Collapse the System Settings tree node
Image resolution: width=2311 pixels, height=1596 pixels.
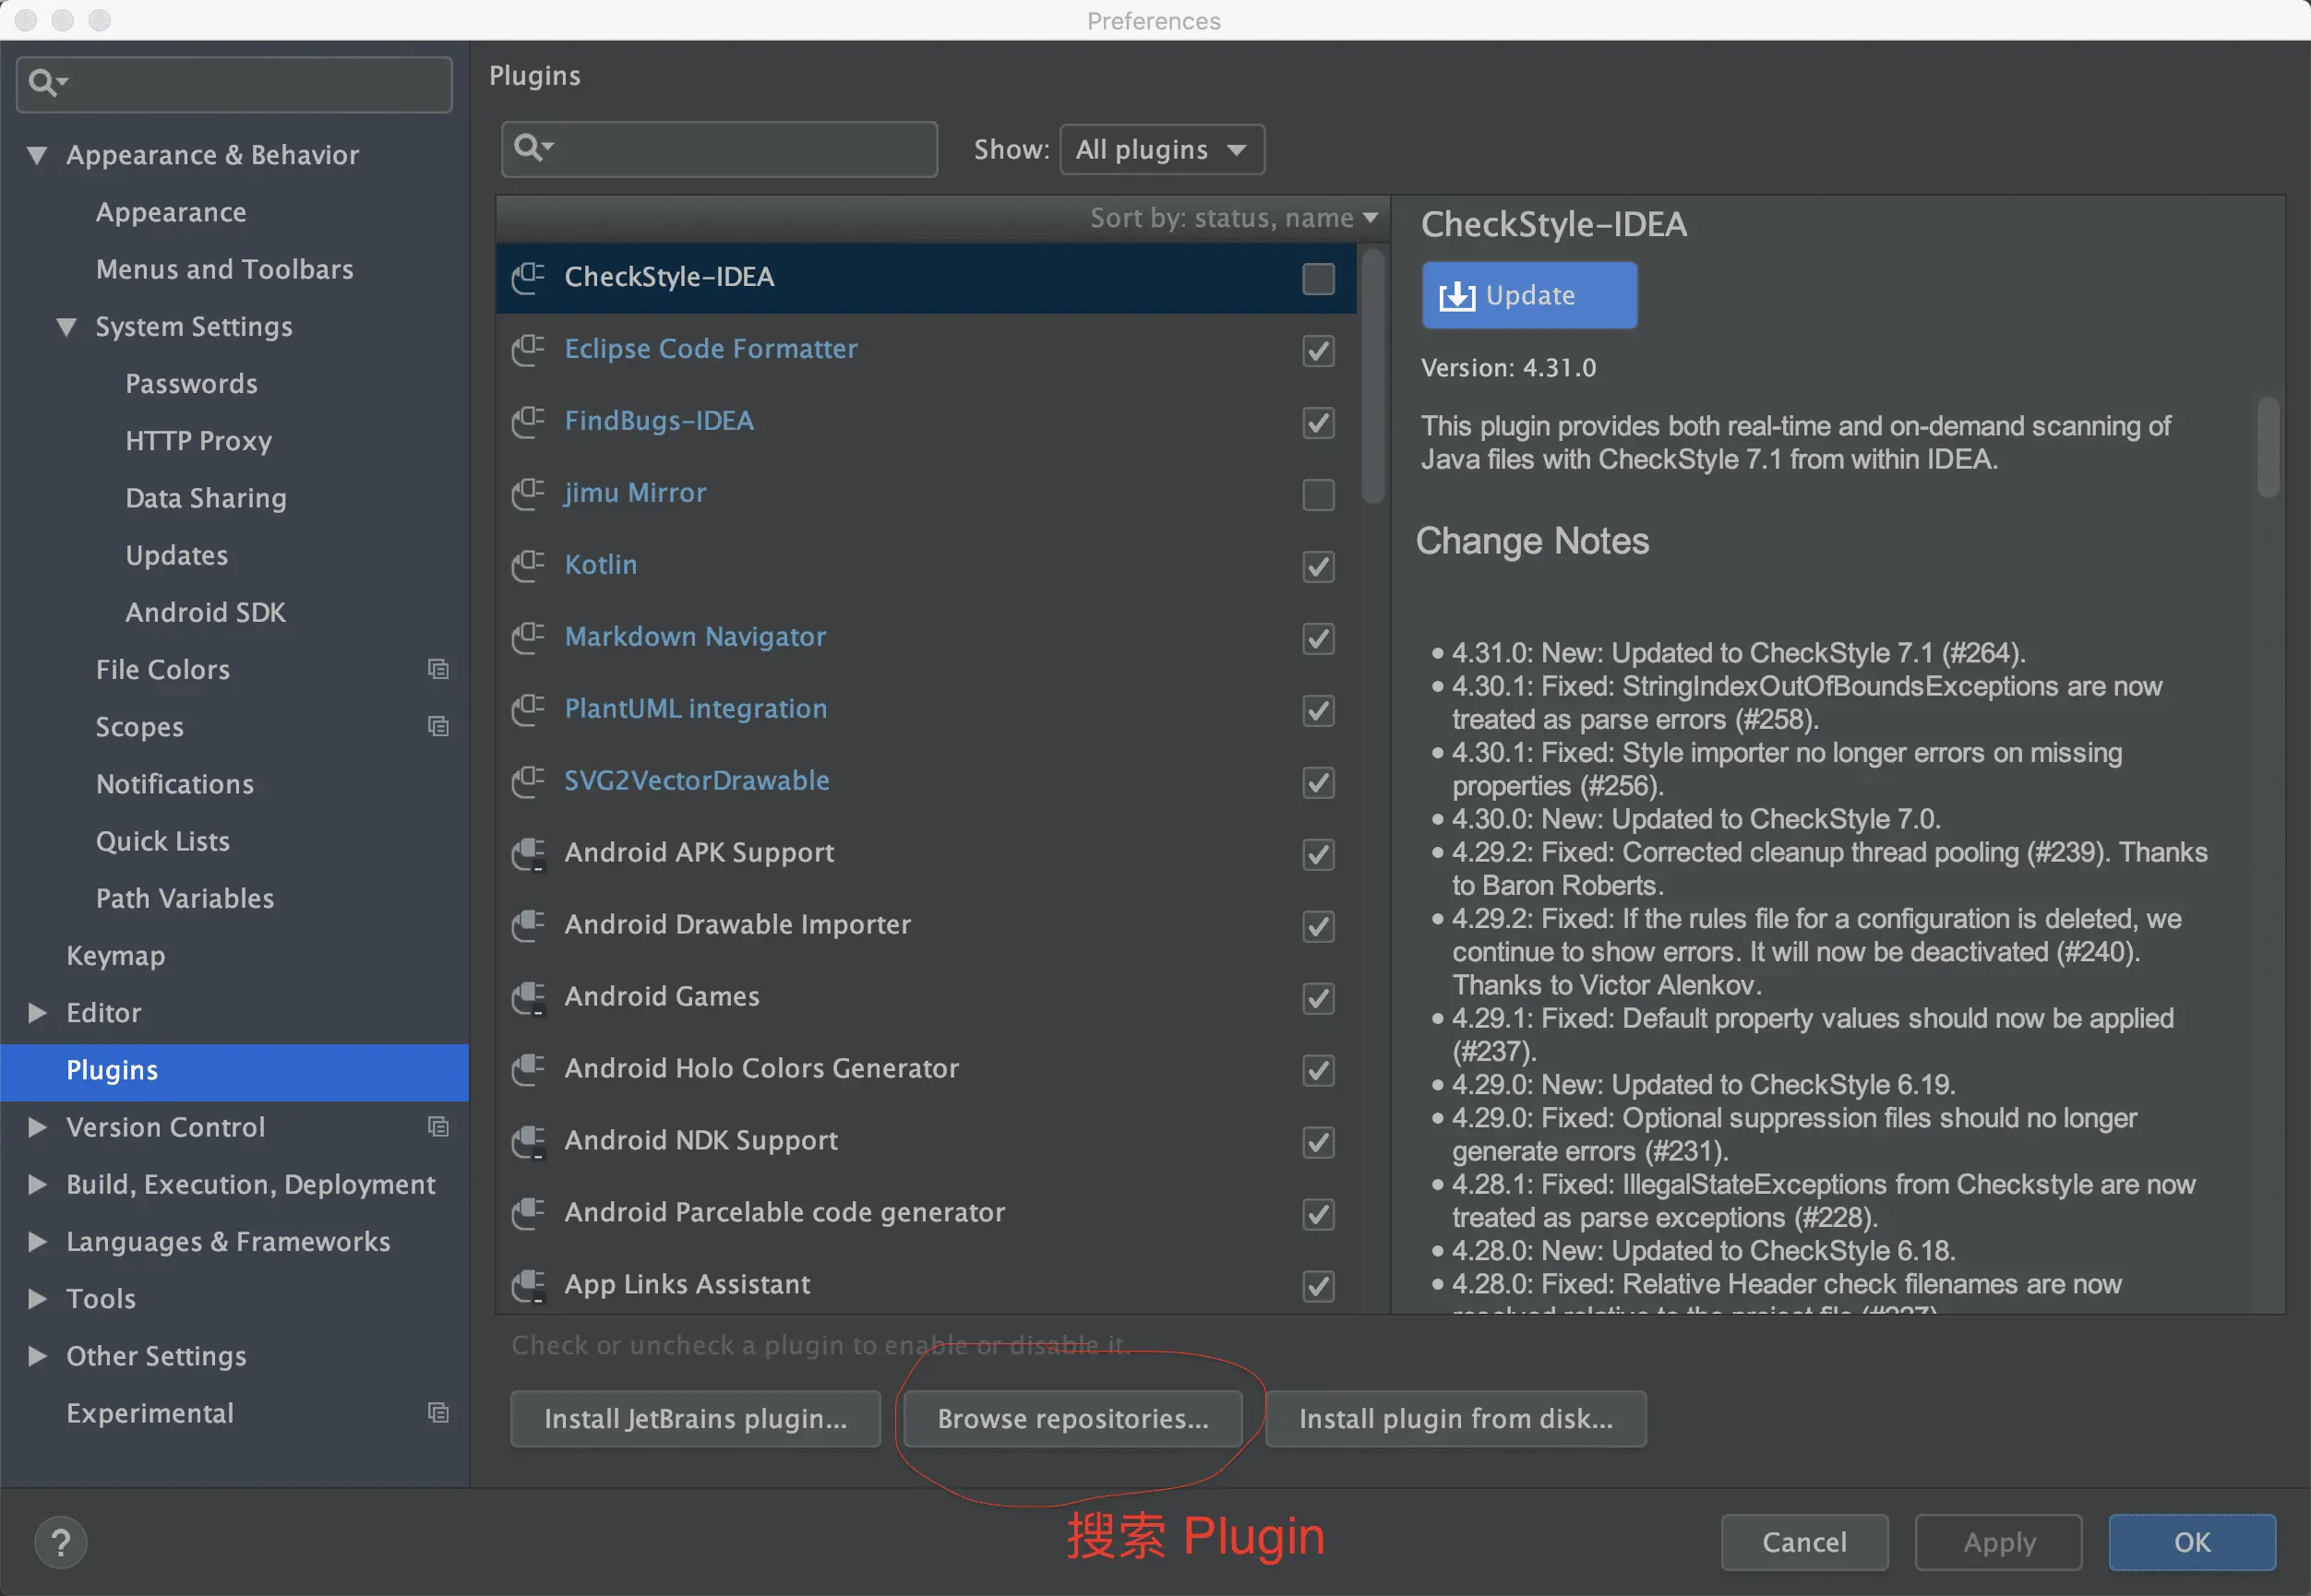point(67,327)
